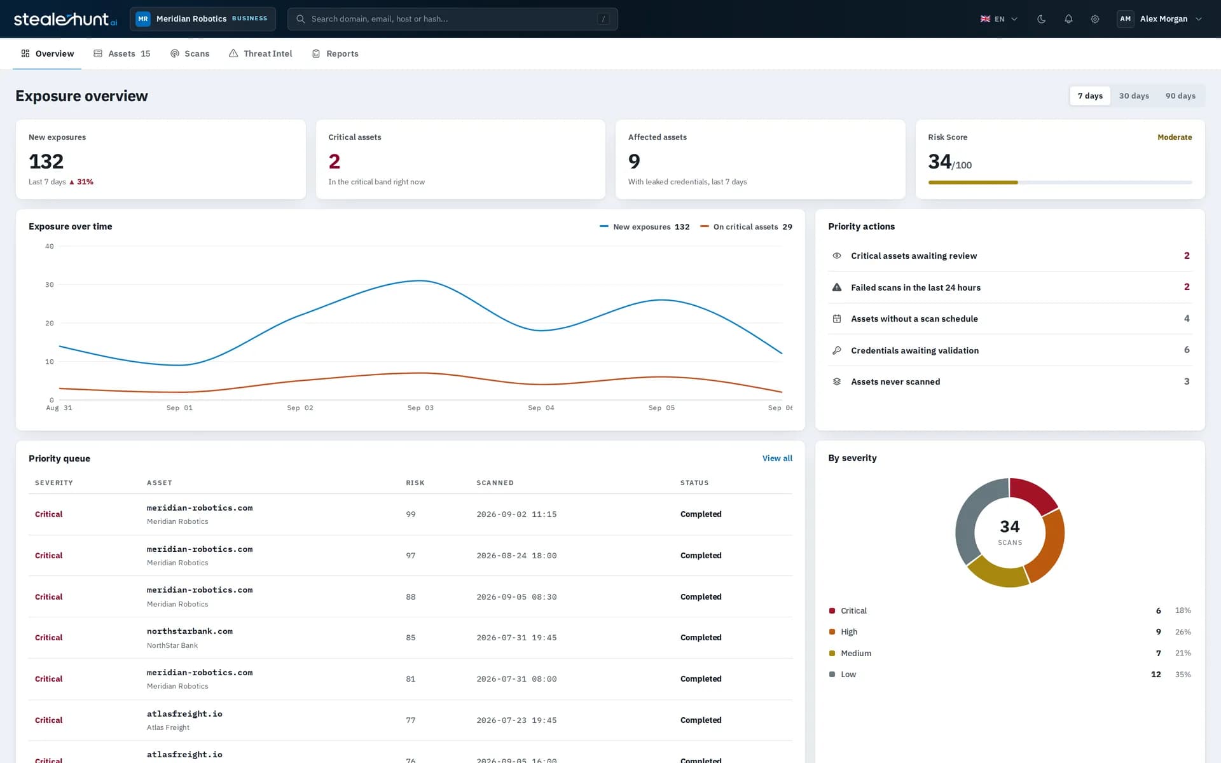
Task: Open the Reports tab
Action: [335, 53]
